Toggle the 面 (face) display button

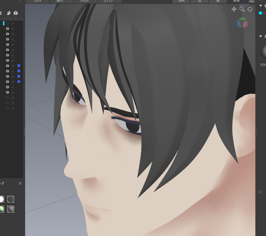point(218,1)
